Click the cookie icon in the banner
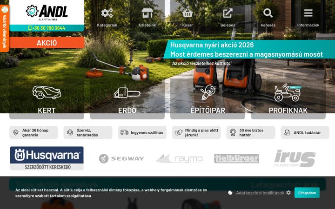The image size is (335, 209). [230, 193]
